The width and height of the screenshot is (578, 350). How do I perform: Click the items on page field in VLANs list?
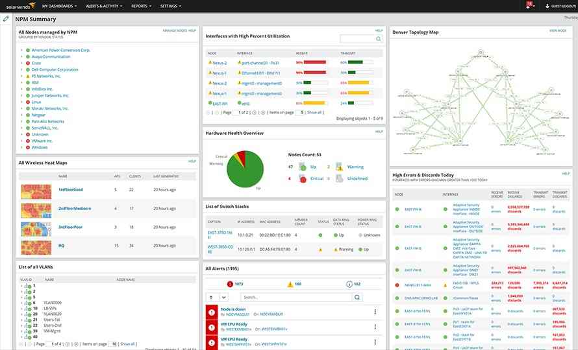[114, 344]
